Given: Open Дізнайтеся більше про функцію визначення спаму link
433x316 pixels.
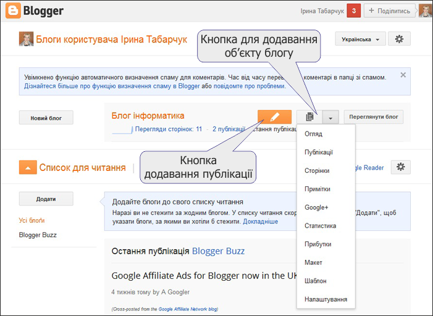Looking at the screenshot, I should [112, 86].
